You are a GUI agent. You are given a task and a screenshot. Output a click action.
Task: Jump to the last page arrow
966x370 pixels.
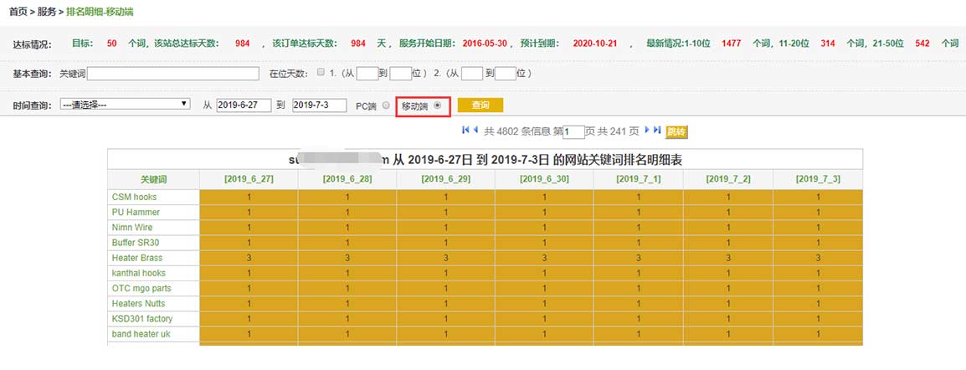(x=657, y=131)
